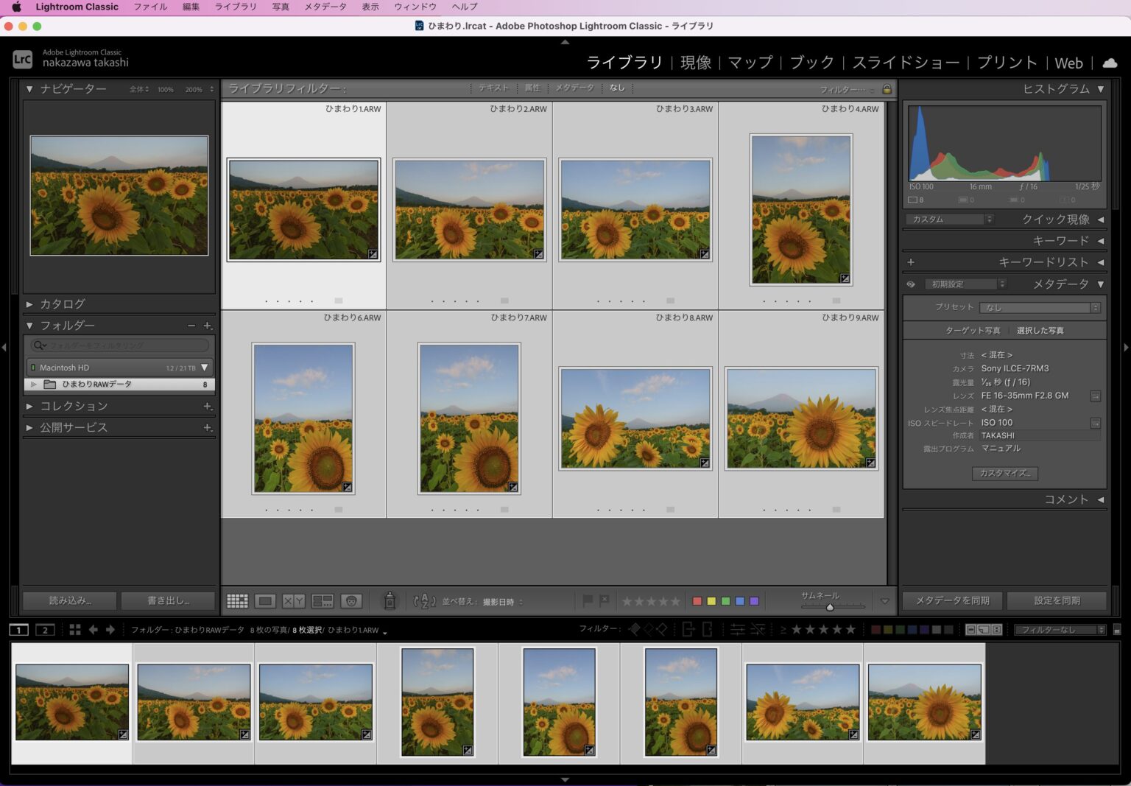Open the 並べ替え sort order dropdown
The height and width of the screenshot is (786, 1131).
point(502,602)
